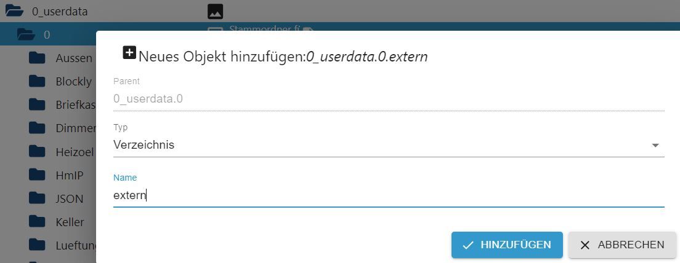Click the Typ dropdown arrow

655,146
